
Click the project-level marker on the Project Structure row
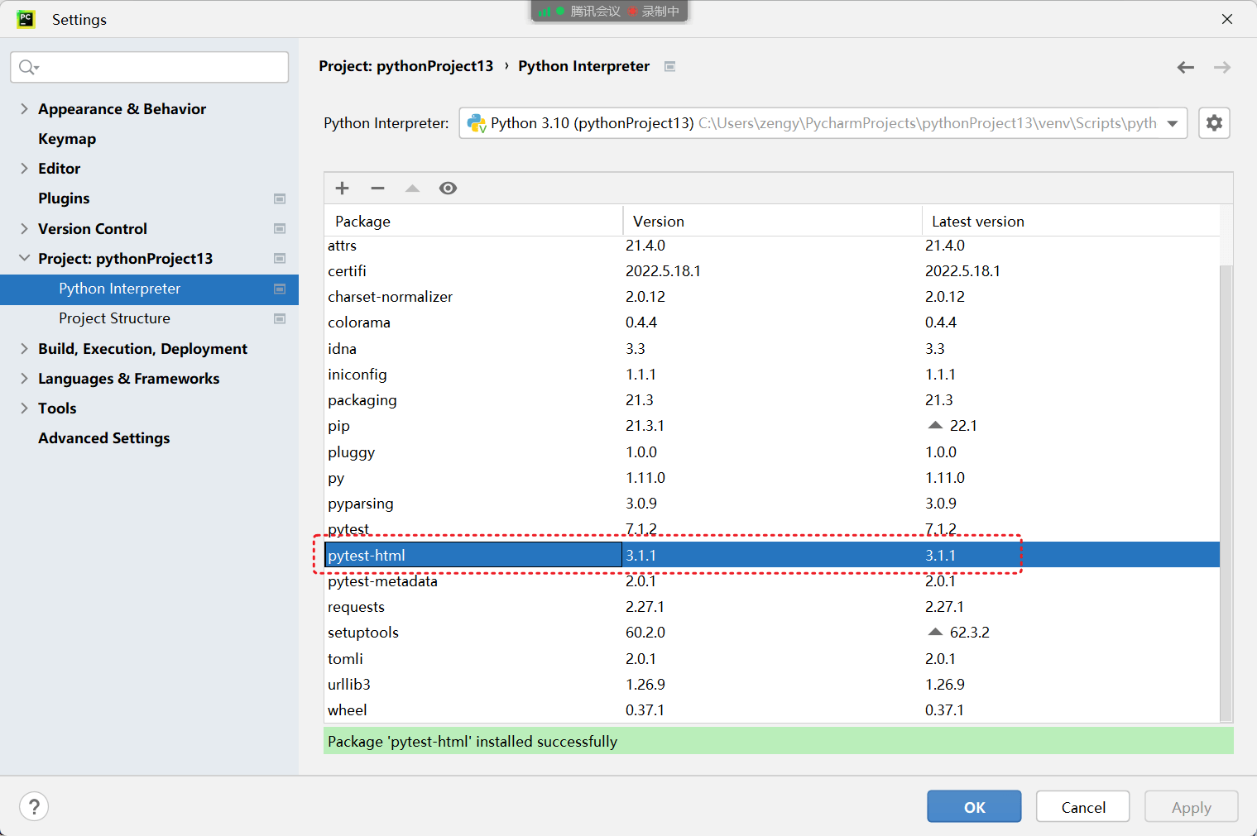click(280, 318)
